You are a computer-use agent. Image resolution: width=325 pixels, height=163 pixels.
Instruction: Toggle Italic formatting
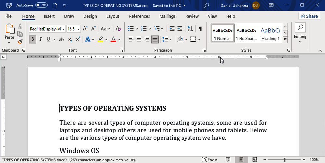tap(40, 39)
